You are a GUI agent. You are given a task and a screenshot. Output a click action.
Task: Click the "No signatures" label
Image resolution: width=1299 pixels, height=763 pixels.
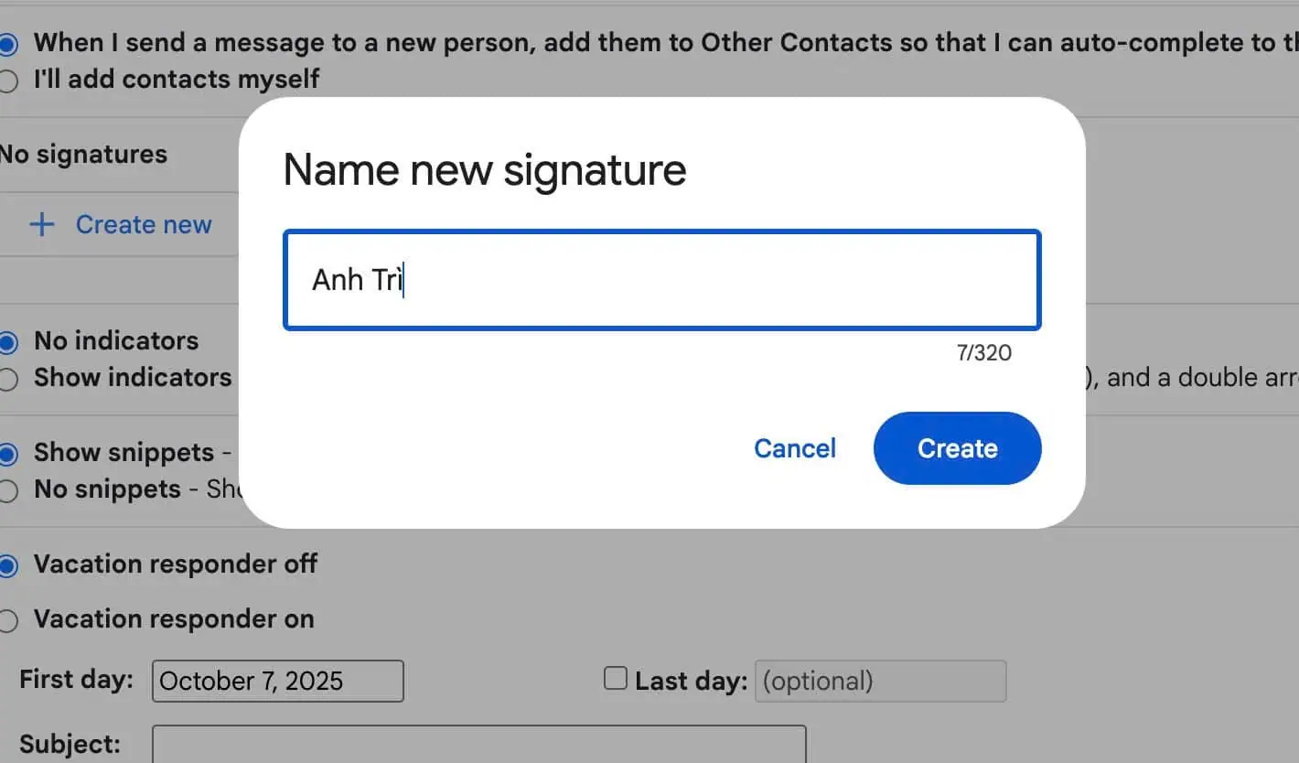click(x=83, y=155)
